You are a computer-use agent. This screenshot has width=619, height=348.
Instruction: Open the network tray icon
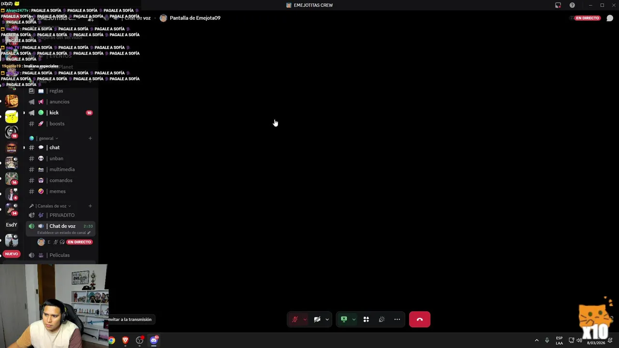[571, 340]
